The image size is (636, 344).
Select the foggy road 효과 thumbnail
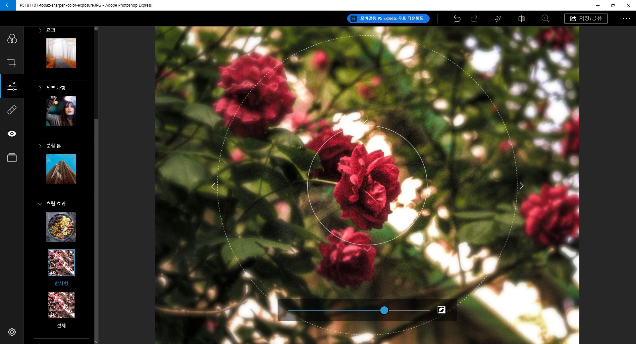tap(61, 53)
